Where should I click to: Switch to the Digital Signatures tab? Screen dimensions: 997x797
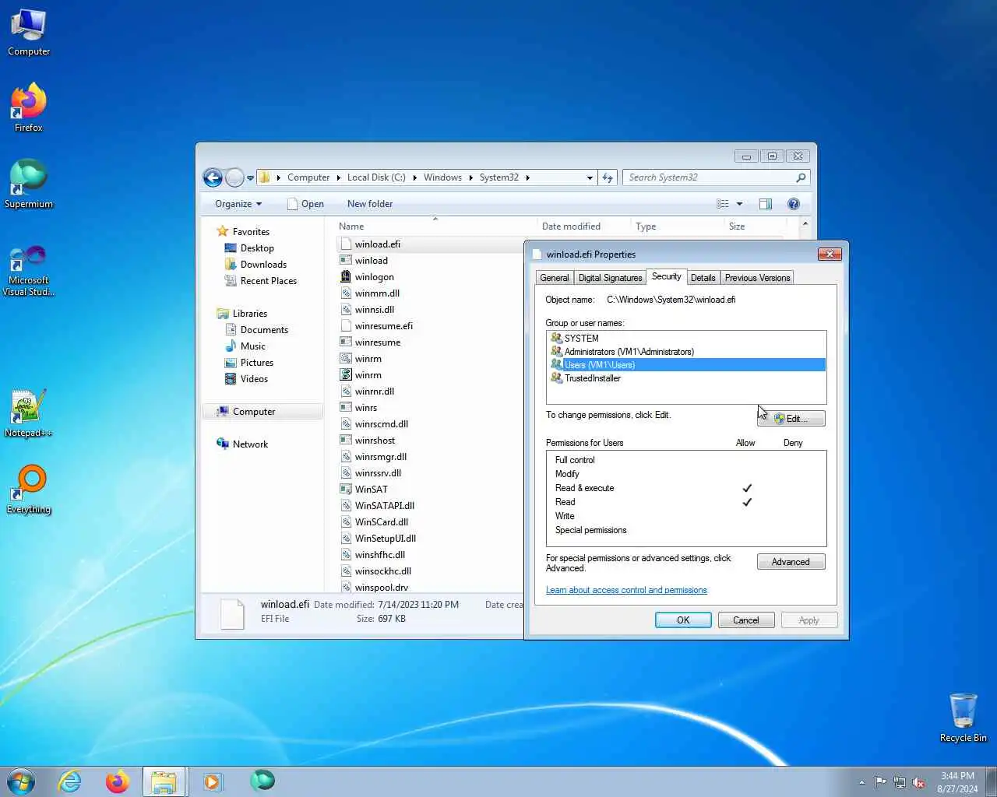pos(610,278)
